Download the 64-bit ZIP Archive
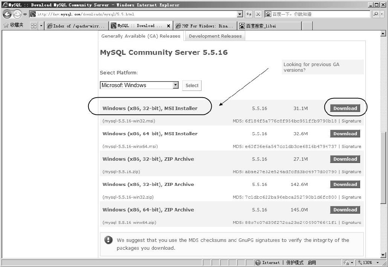The height and width of the screenshot is (267, 388). pyautogui.click(x=345, y=210)
